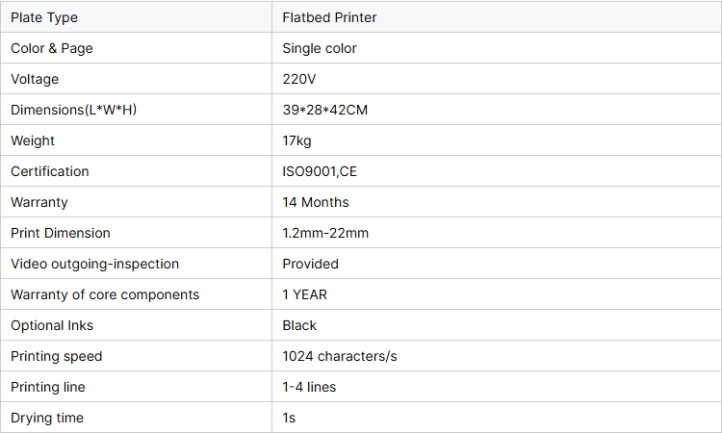Click the '220V' voltage value
Screen dimensions: 722x433
(x=299, y=79)
